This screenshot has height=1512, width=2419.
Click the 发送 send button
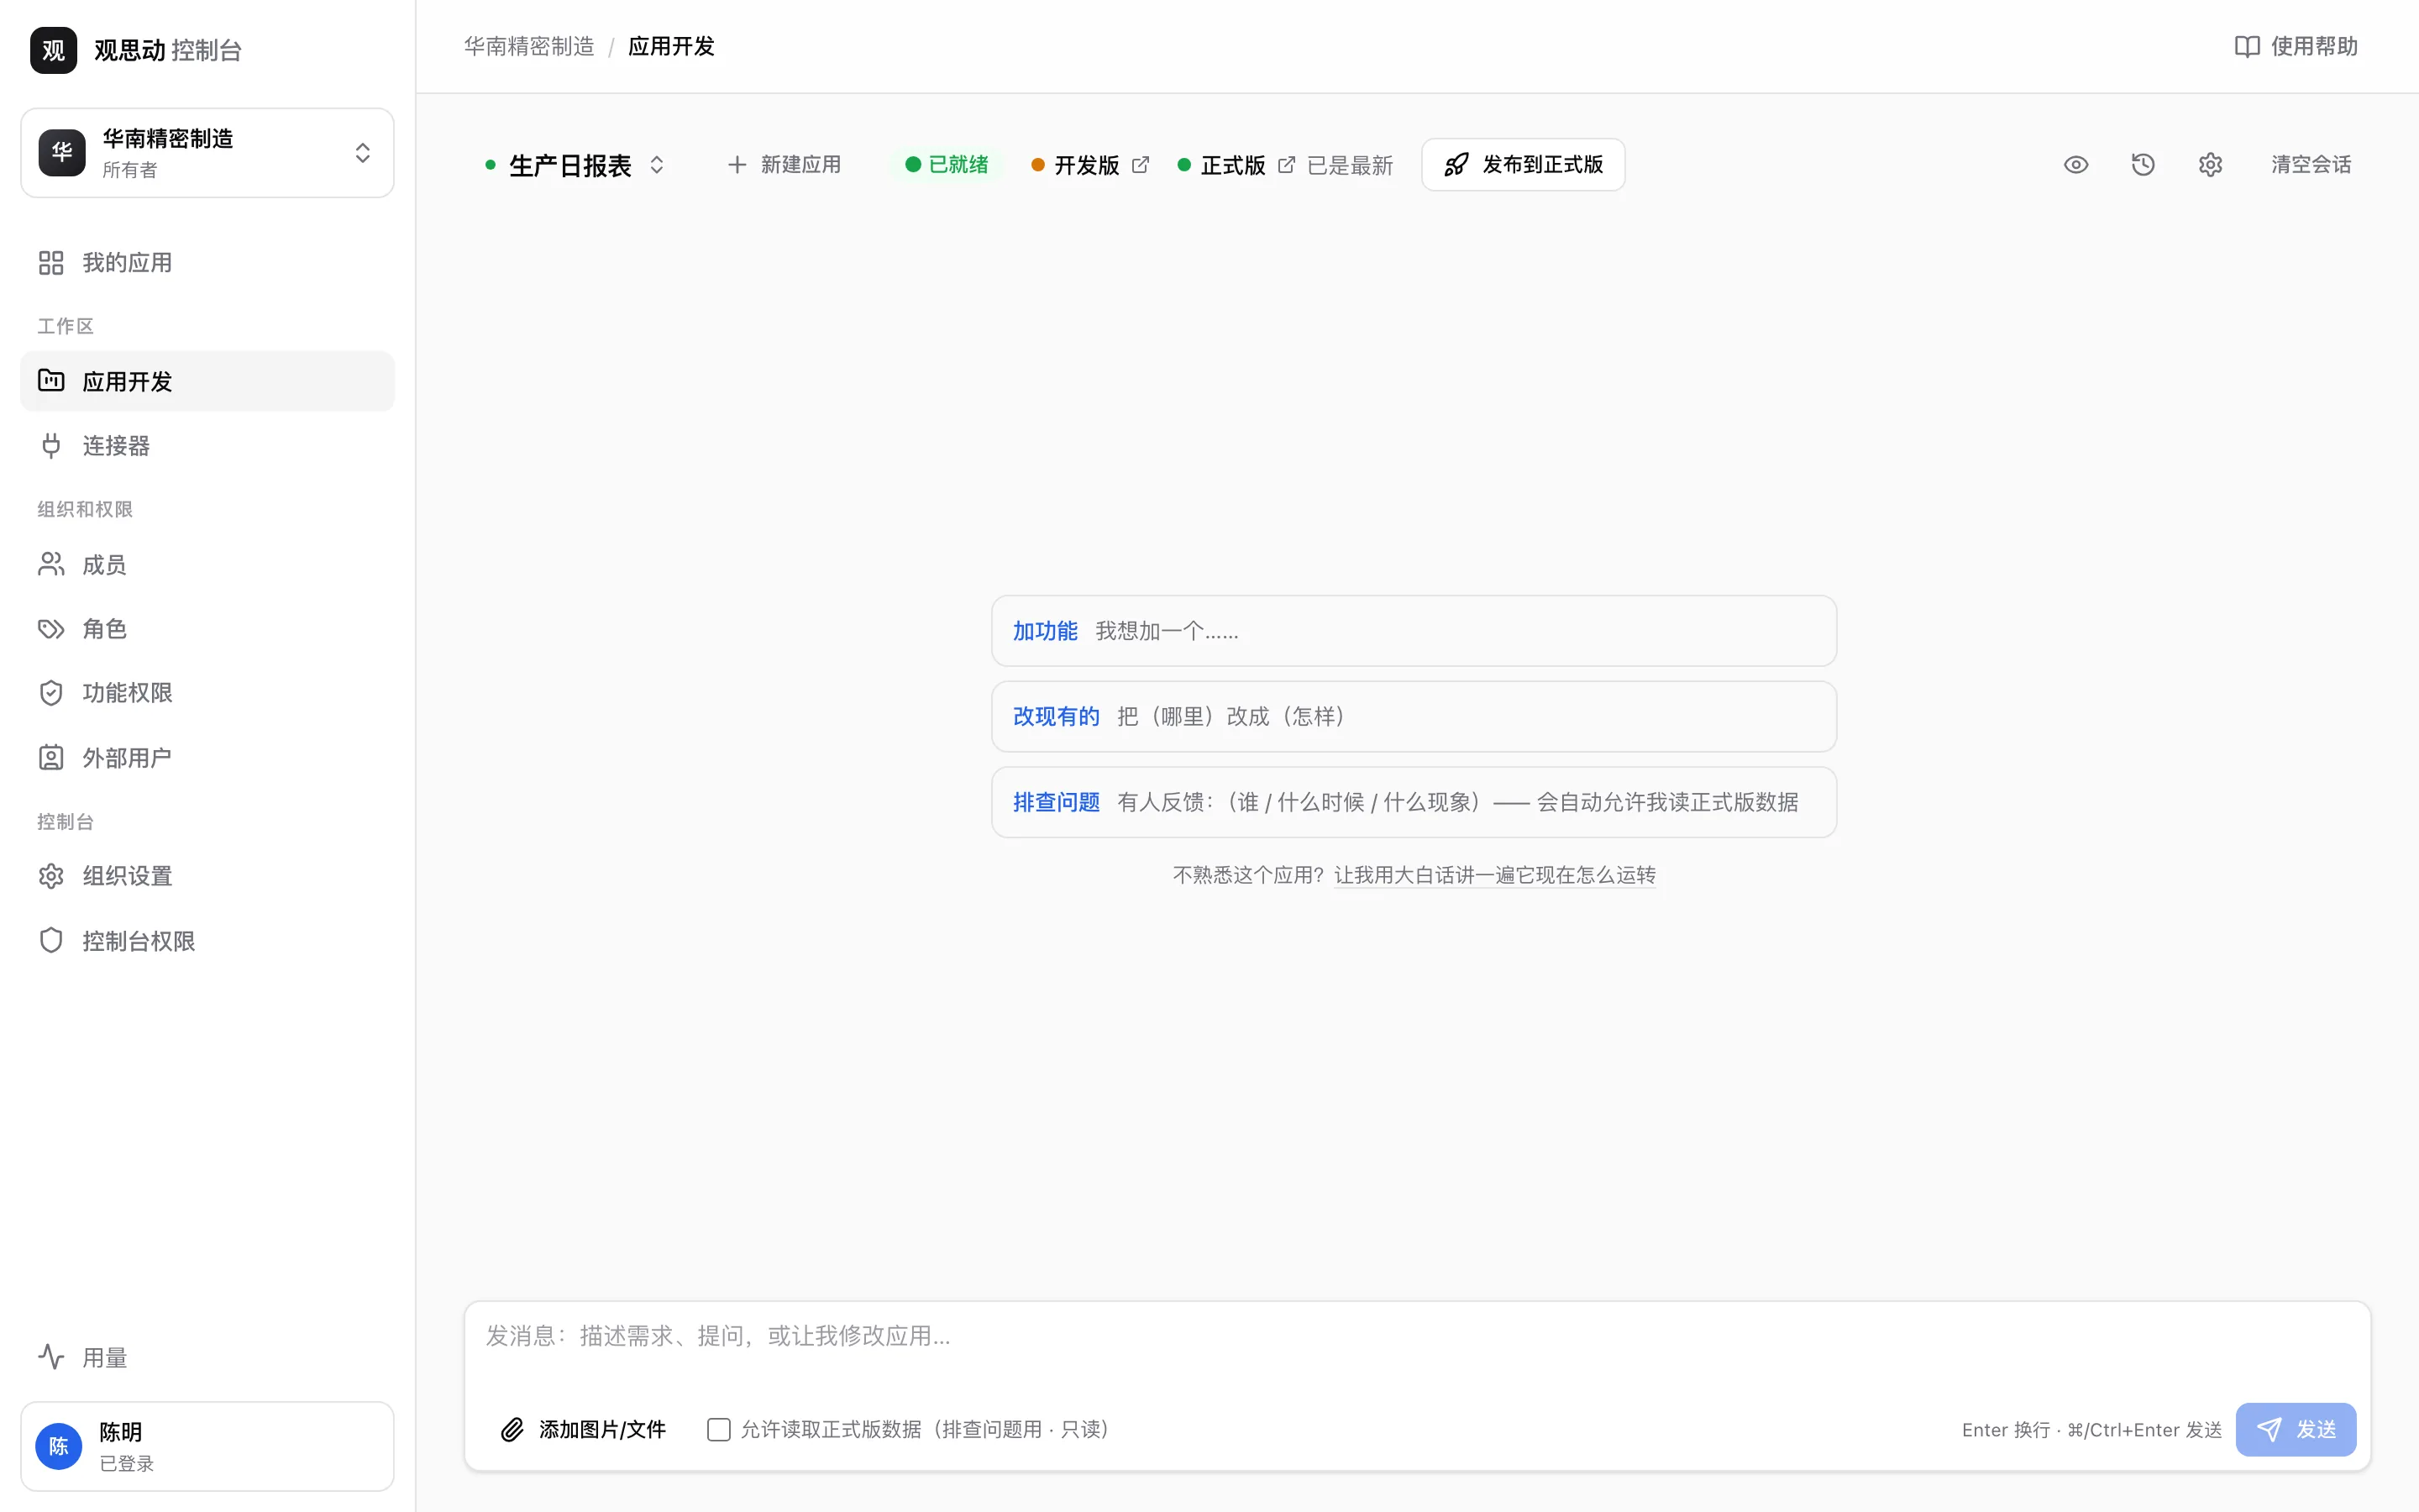tap(2295, 1429)
